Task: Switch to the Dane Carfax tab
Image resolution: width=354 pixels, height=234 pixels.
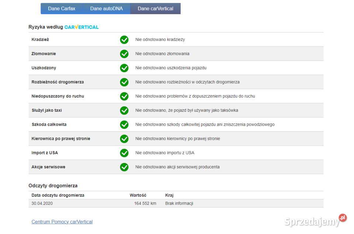Action: tap(62, 8)
